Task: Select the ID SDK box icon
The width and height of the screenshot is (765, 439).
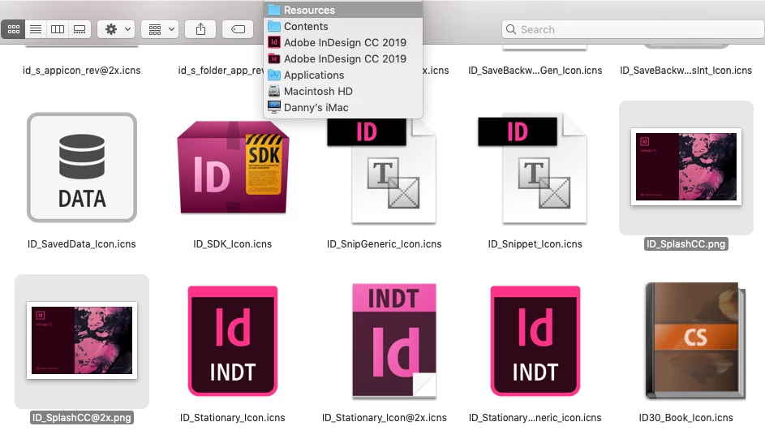Action: pyautogui.click(x=233, y=167)
